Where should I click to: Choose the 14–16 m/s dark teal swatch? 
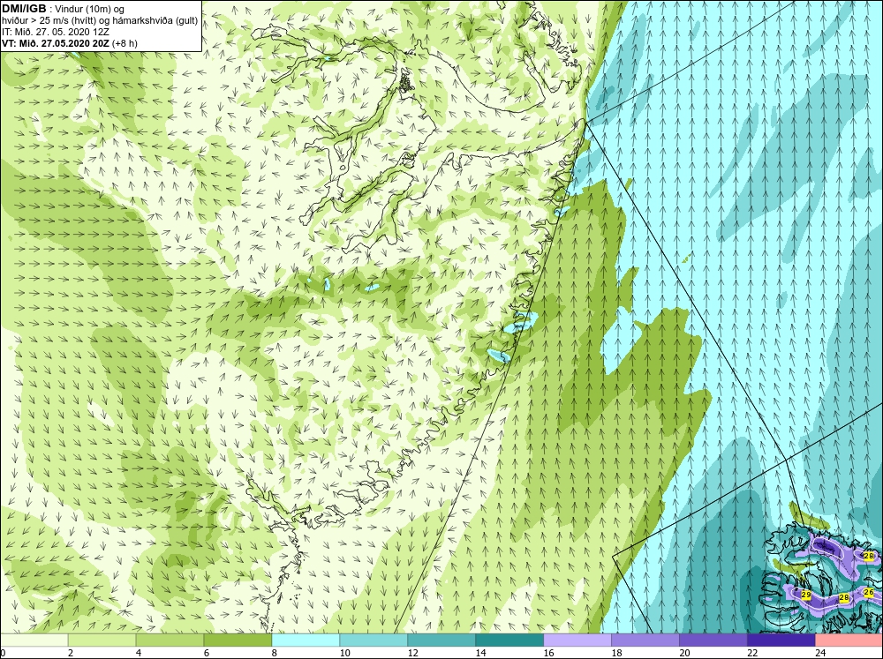(x=509, y=640)
